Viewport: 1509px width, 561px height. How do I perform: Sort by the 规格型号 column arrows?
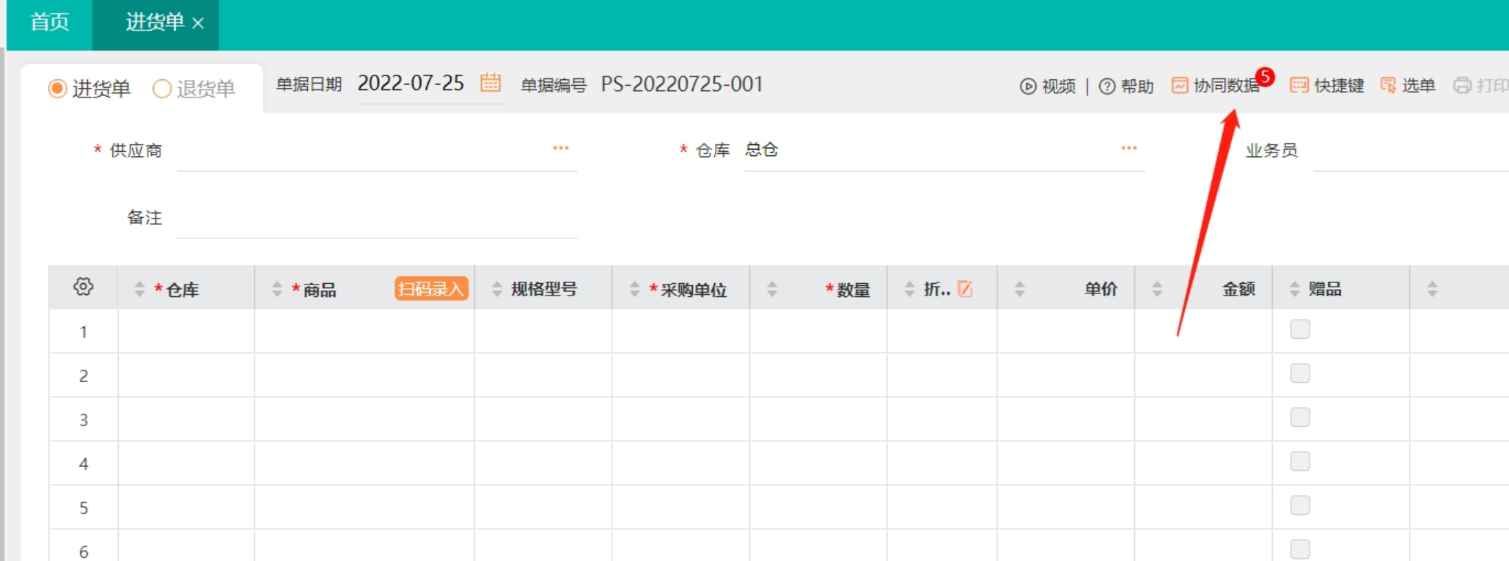(497, 289)
